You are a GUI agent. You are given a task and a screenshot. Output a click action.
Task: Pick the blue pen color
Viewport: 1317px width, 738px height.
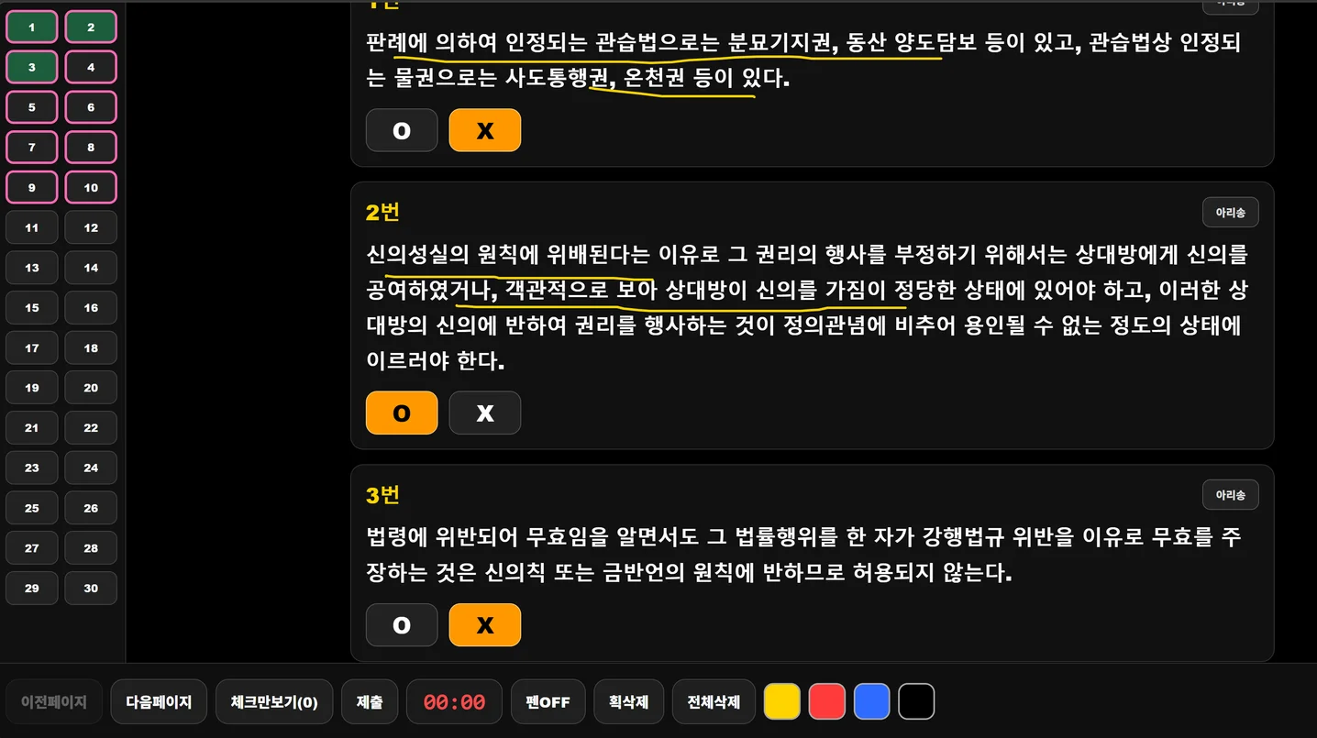click(872, 702)
